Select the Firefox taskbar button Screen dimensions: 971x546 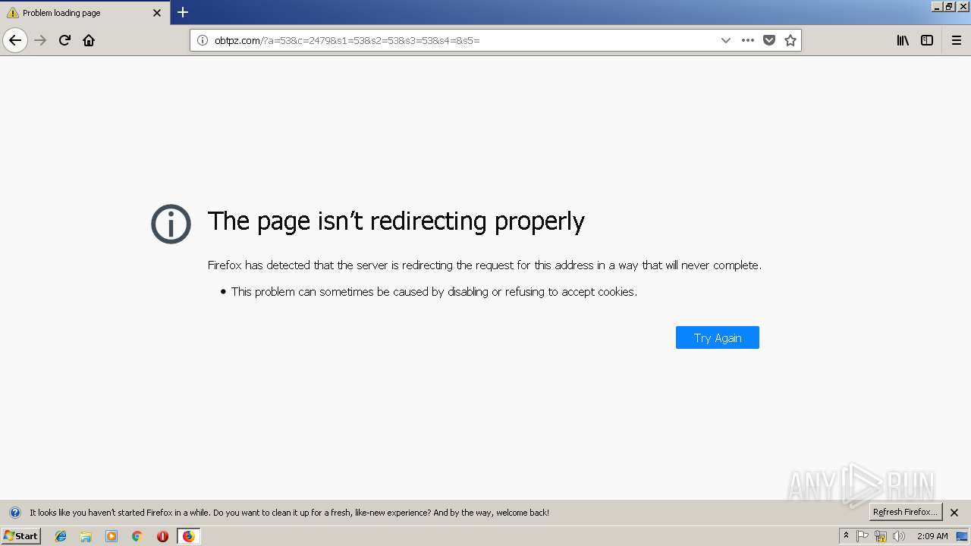coord(188,536)
